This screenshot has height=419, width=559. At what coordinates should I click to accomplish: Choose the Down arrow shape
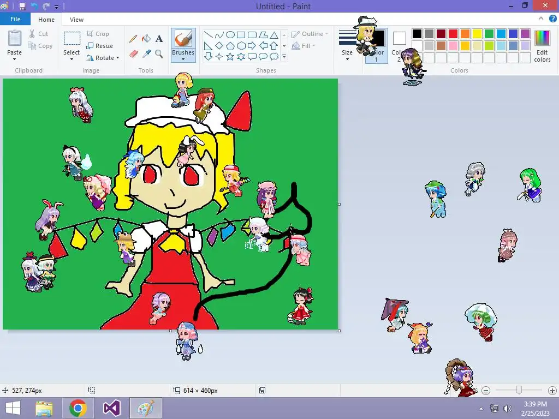208,56
